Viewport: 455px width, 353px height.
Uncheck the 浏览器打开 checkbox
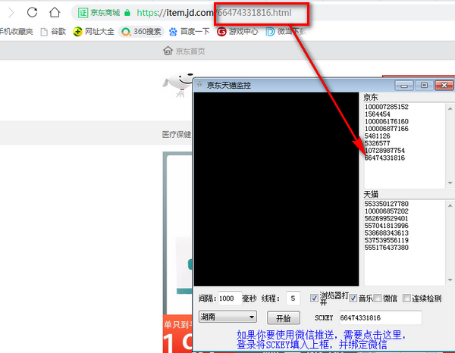314,298
